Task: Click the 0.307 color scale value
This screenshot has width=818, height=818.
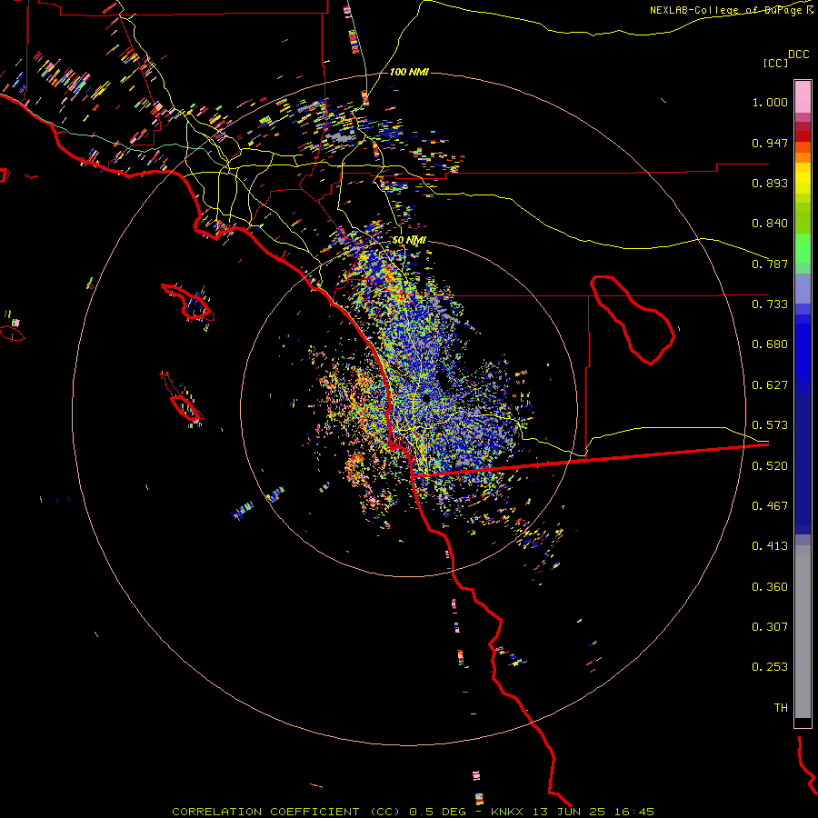Action: (770, 627)
